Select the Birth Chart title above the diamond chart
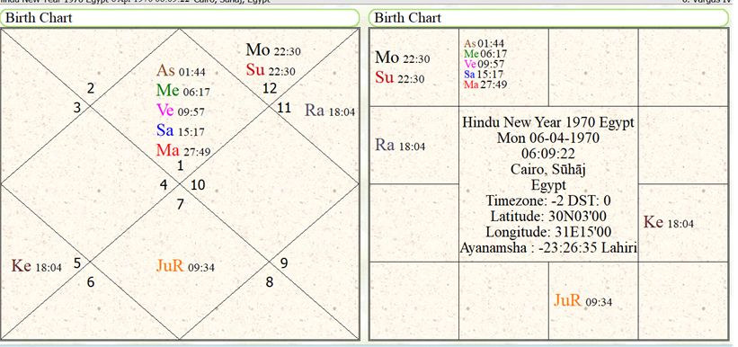 (39, 18)
